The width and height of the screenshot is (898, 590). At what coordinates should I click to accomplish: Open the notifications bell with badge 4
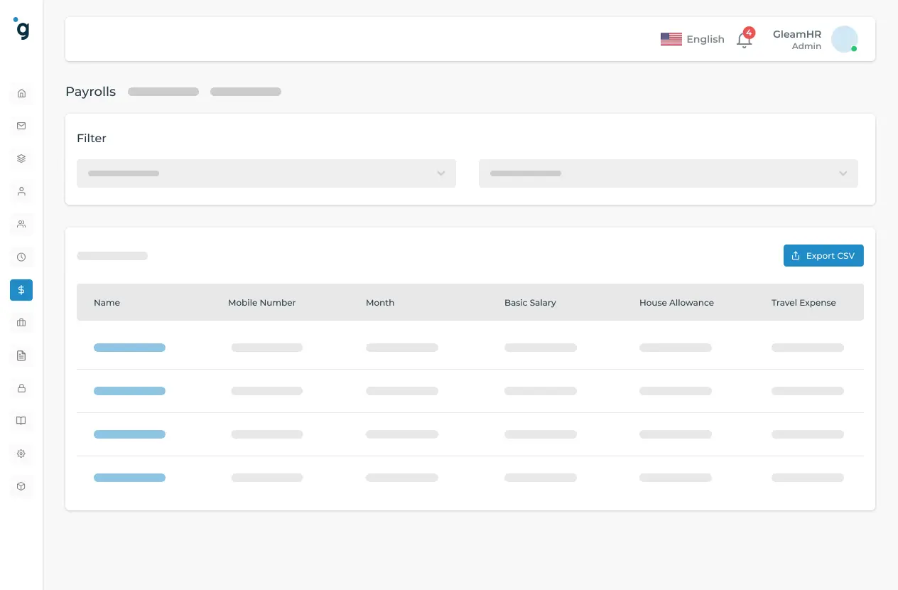pyautogui.click(x=744, y=40)
